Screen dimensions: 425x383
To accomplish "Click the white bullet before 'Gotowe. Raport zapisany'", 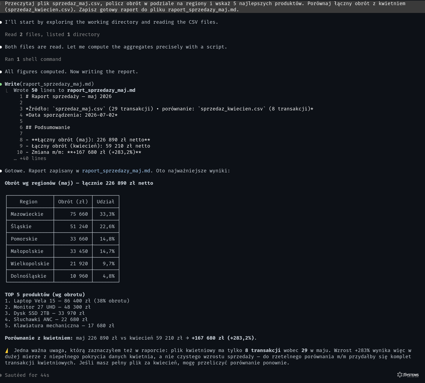I will (x=1, y=171).
